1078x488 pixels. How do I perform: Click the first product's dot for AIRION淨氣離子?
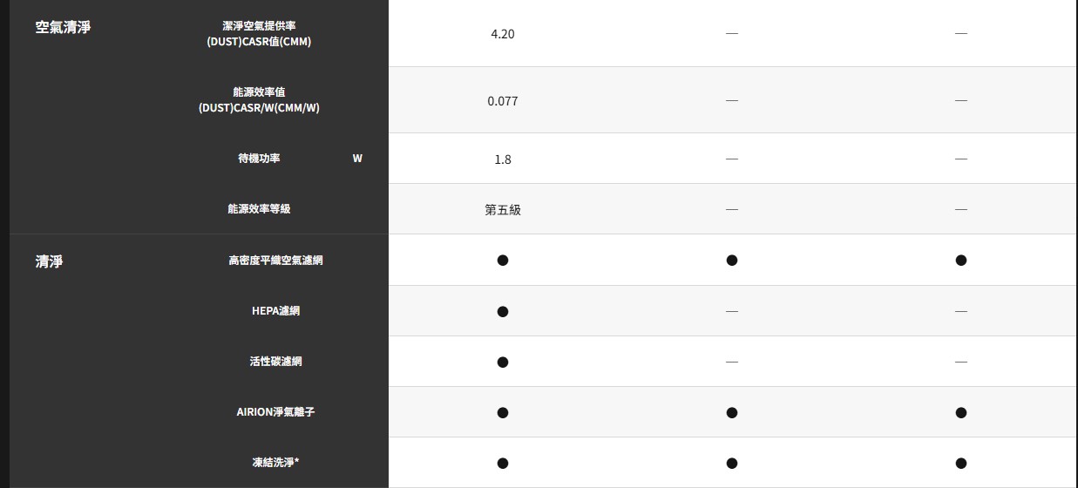(503, 412)
